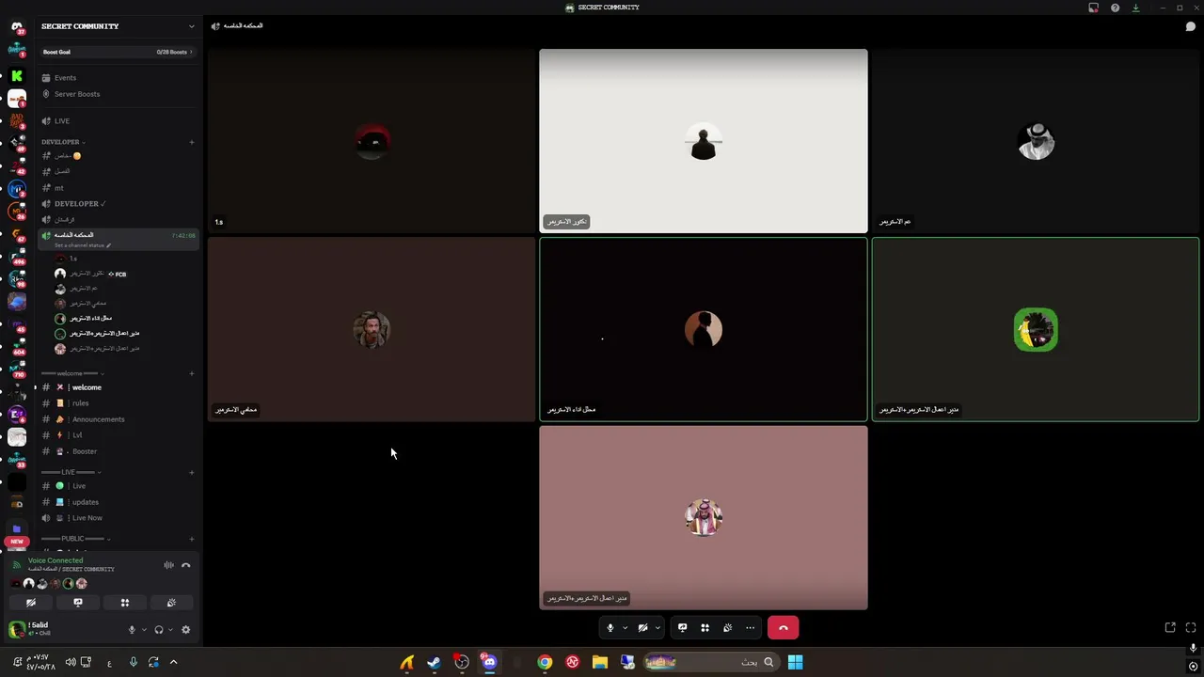Add a channel to the welcome category
This screenshot has width=1204, height=677.
192,373
